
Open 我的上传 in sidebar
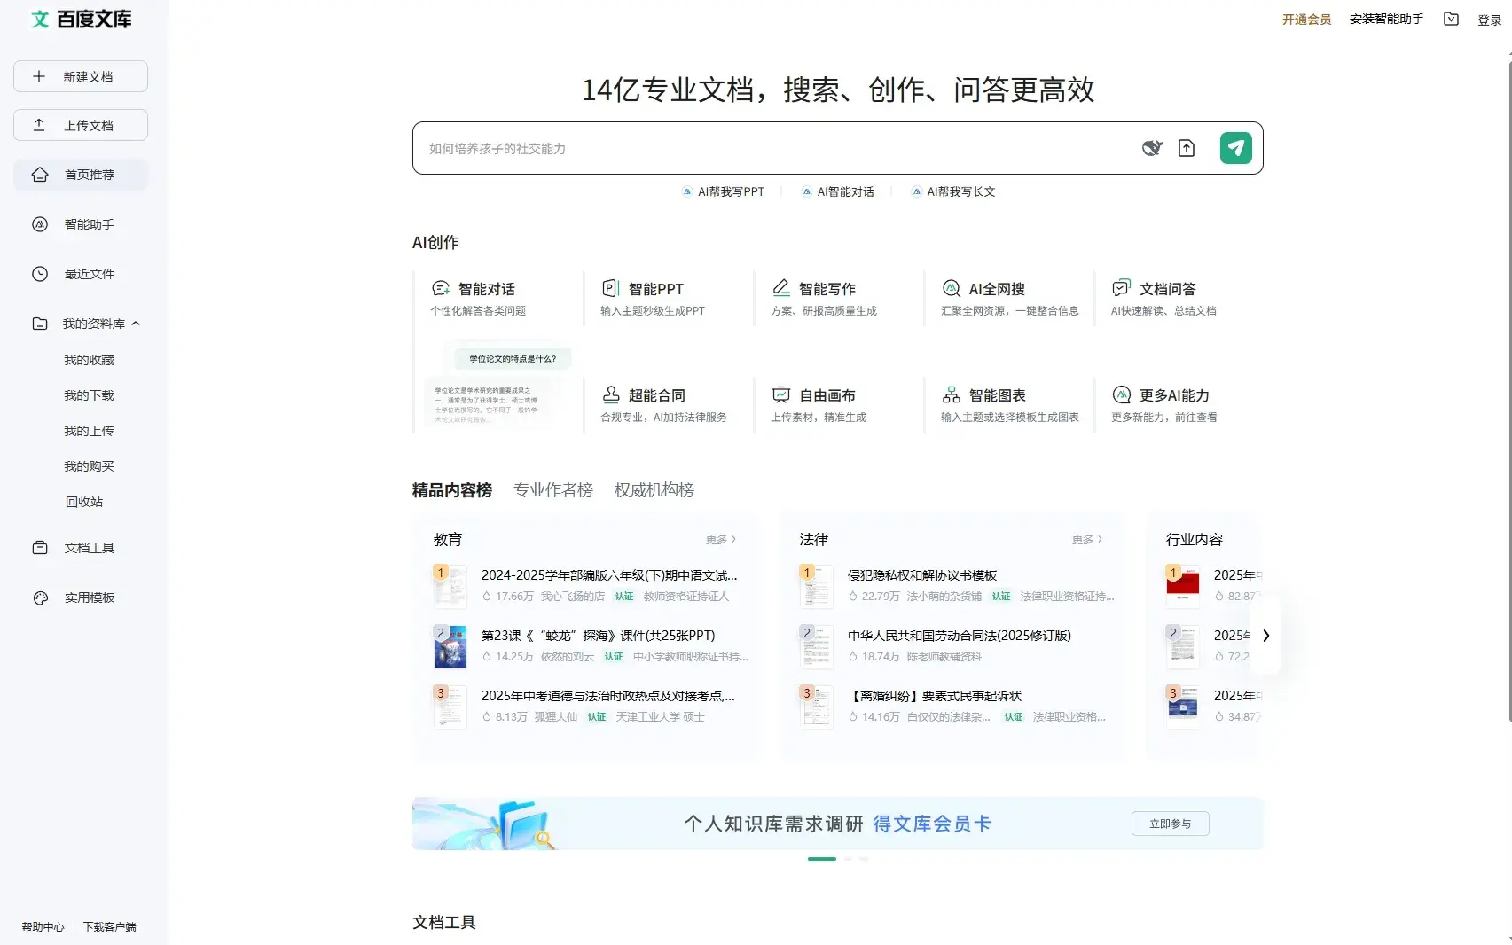(89, 431)
